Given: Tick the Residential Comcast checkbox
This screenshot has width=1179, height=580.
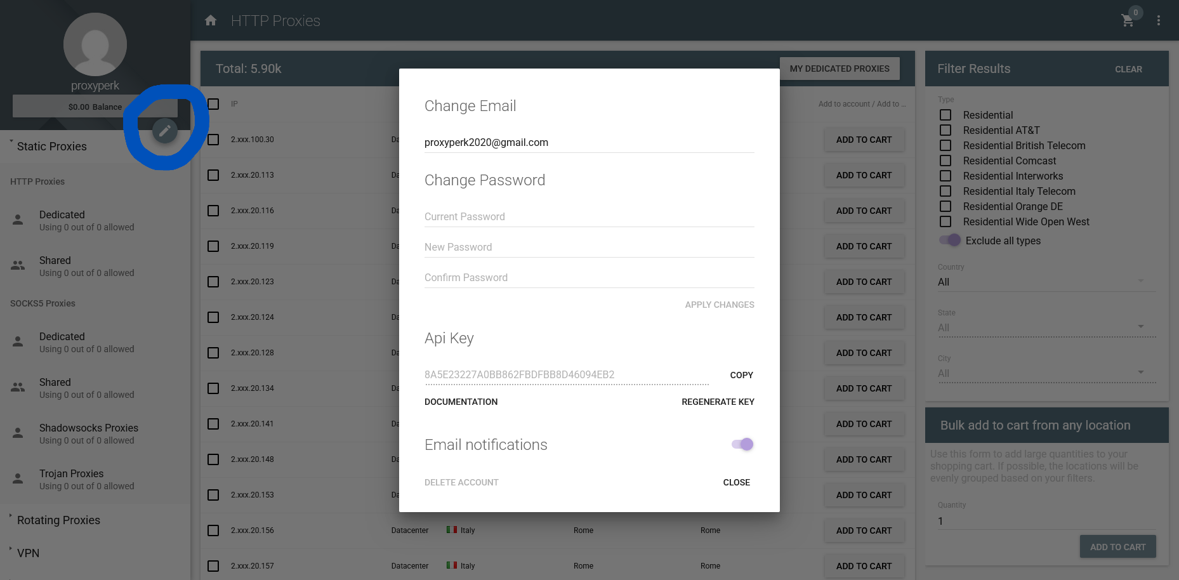Looking at the screenshot, I should (x=945, y=161).
